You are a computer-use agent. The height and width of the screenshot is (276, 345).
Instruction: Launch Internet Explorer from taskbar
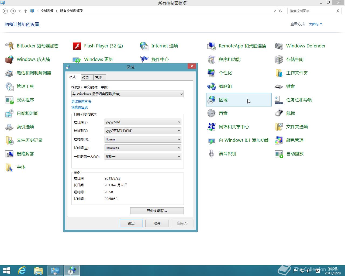pyautogui.click(x=22, y=271)
